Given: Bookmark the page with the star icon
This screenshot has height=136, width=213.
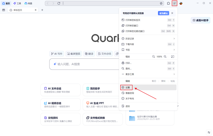Looking at the screenshot, I should (161, 3).
